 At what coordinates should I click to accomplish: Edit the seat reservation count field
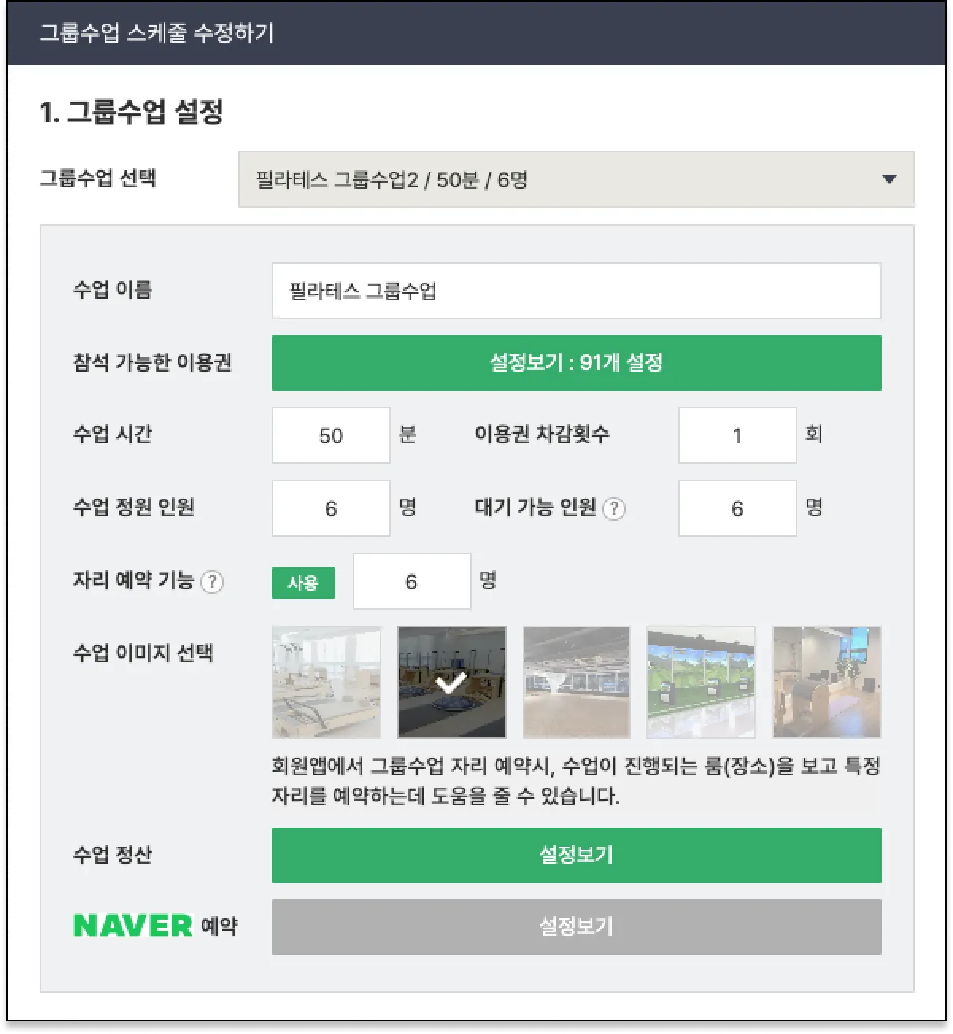412,581
